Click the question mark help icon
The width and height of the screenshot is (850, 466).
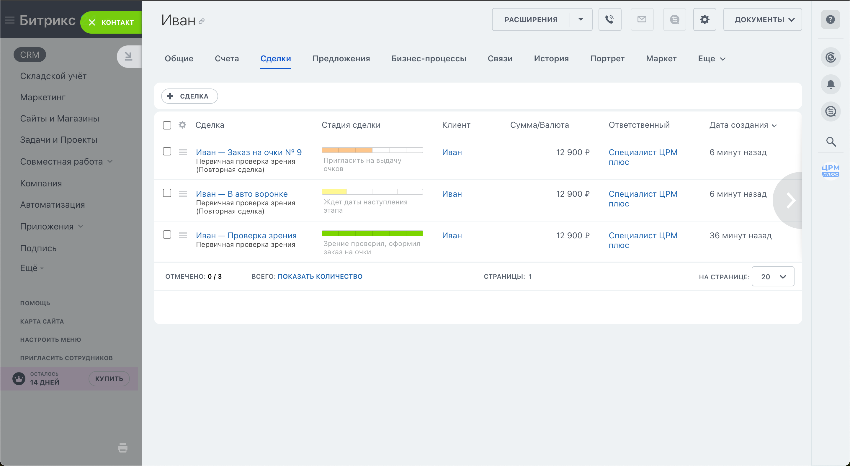pos(830,19)
